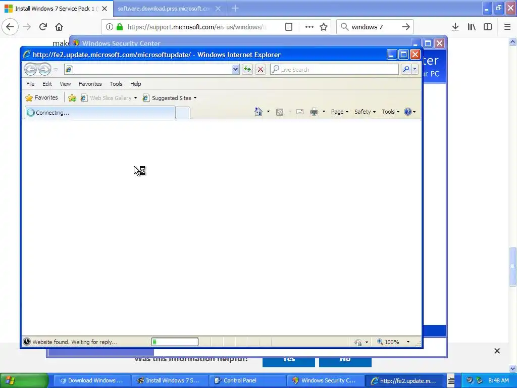Open Tools dropdown in IE command bar
517x388 pixels.
390,112
